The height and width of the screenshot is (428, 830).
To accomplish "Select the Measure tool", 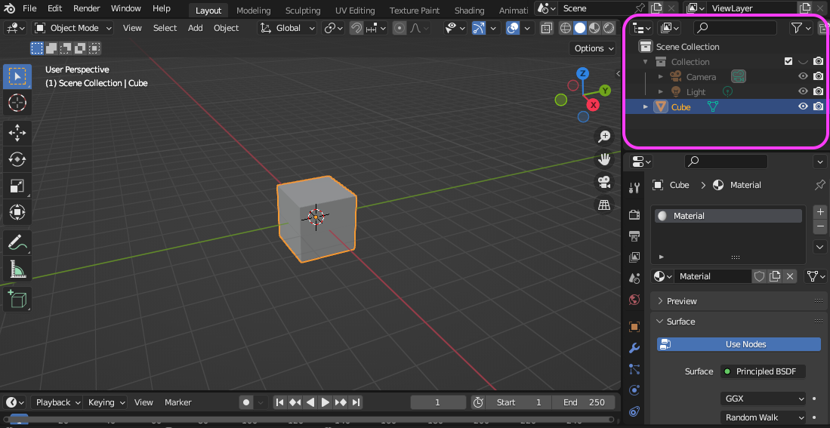I will tap(17, 269).
